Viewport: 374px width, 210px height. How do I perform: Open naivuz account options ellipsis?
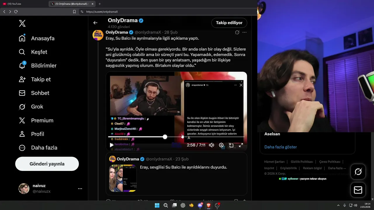pyautogui.click(x=80, y=189)
